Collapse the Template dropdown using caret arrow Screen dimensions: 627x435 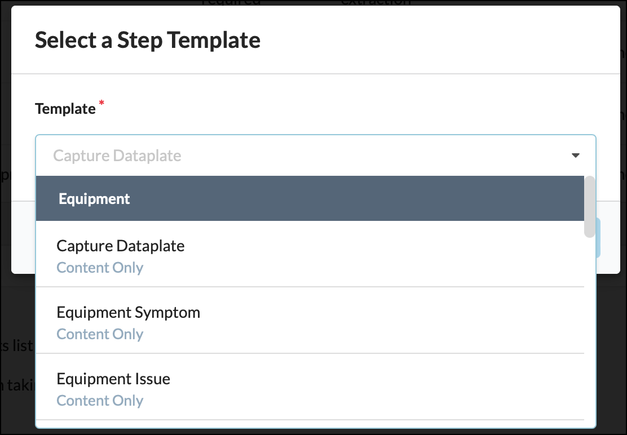pos(576,156)
